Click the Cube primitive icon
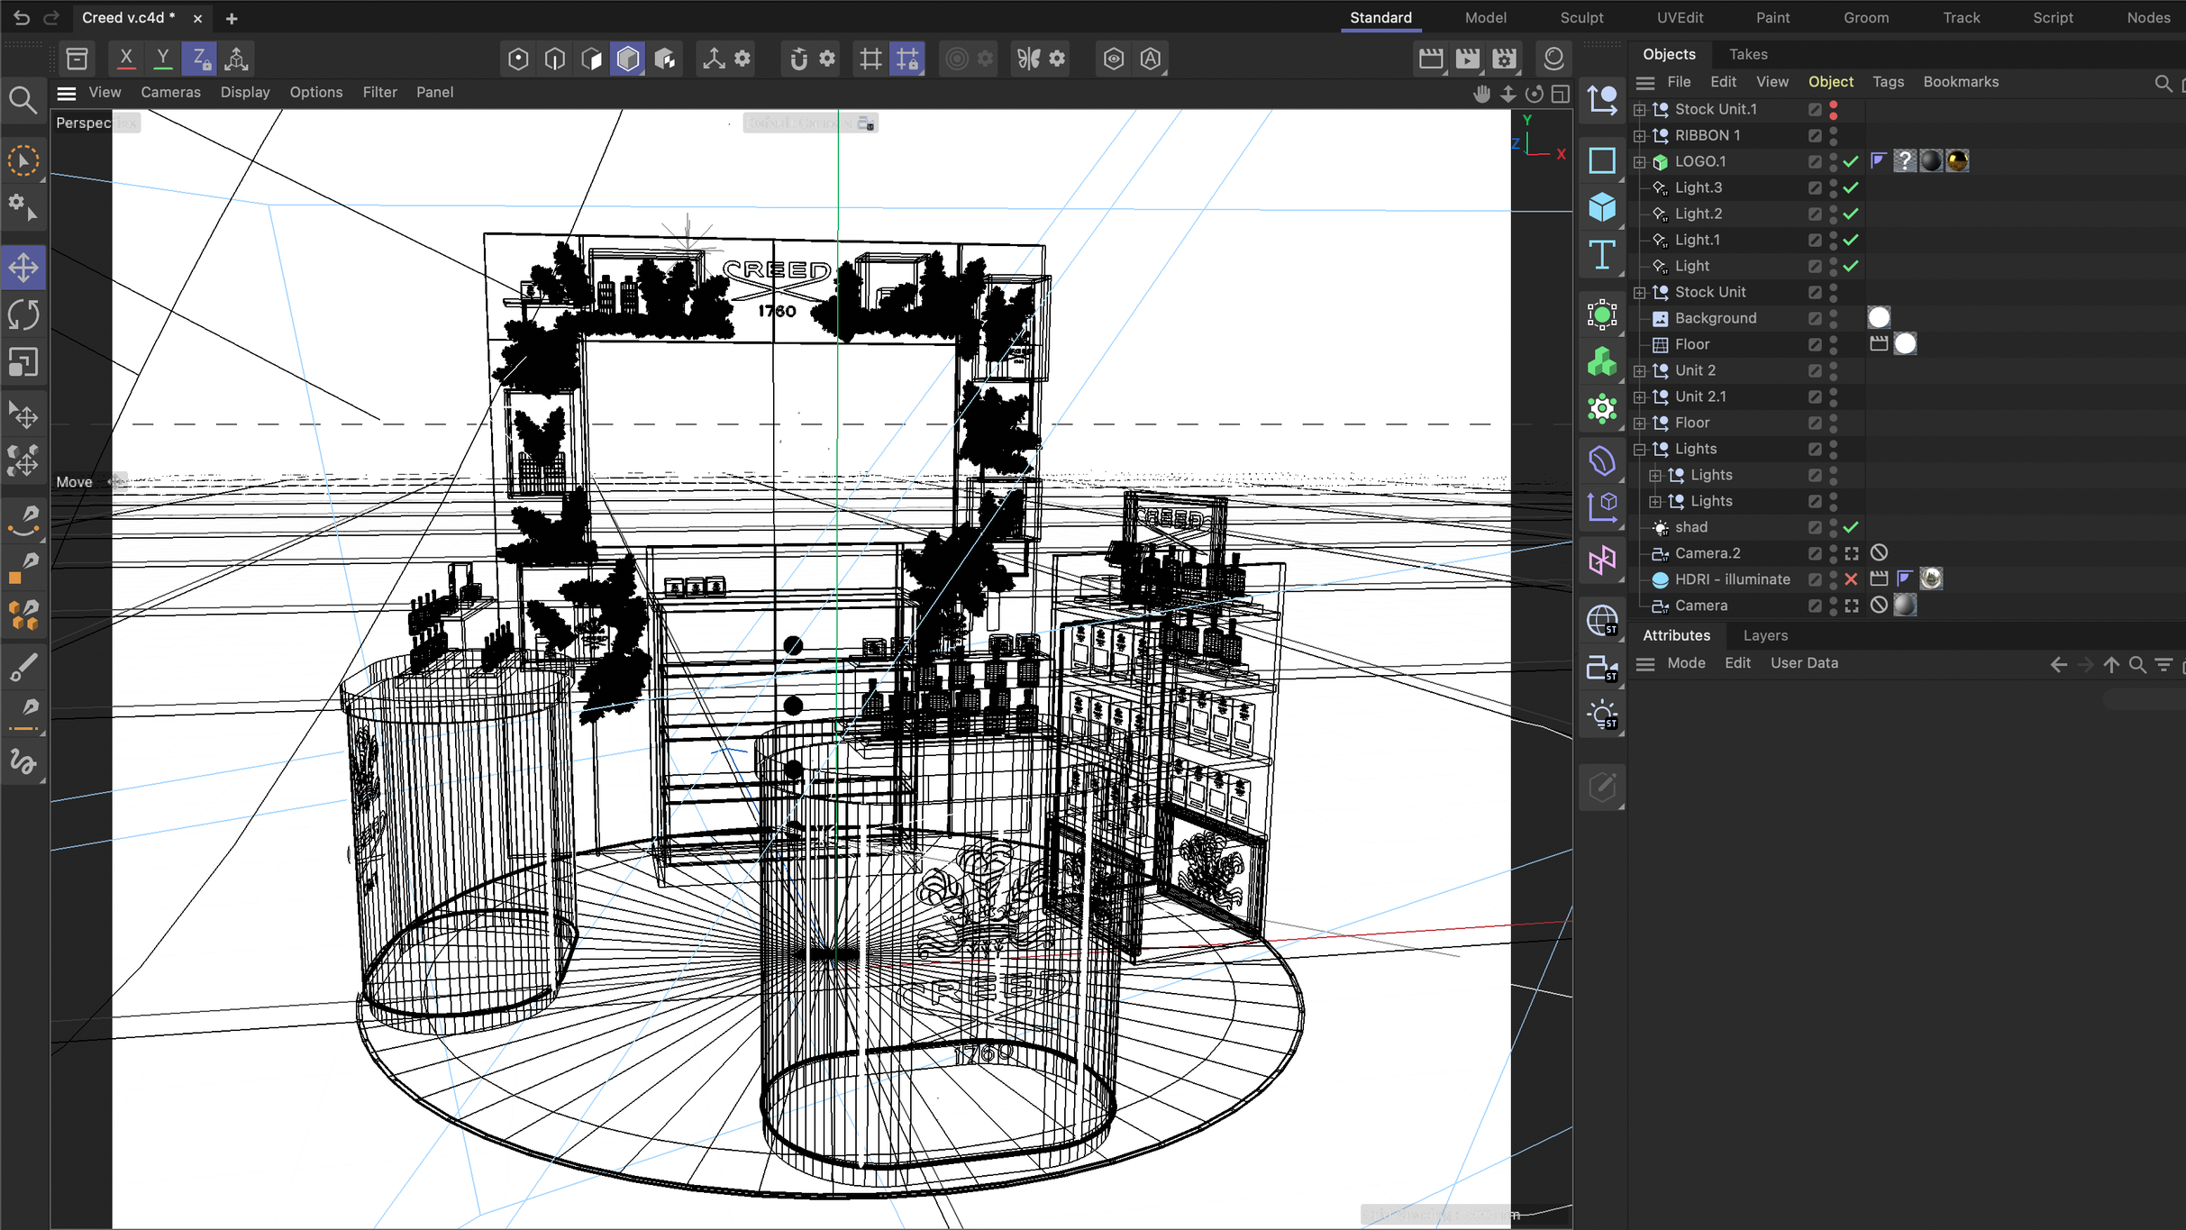The image size is (2186, 1230). click(1601, 207)
